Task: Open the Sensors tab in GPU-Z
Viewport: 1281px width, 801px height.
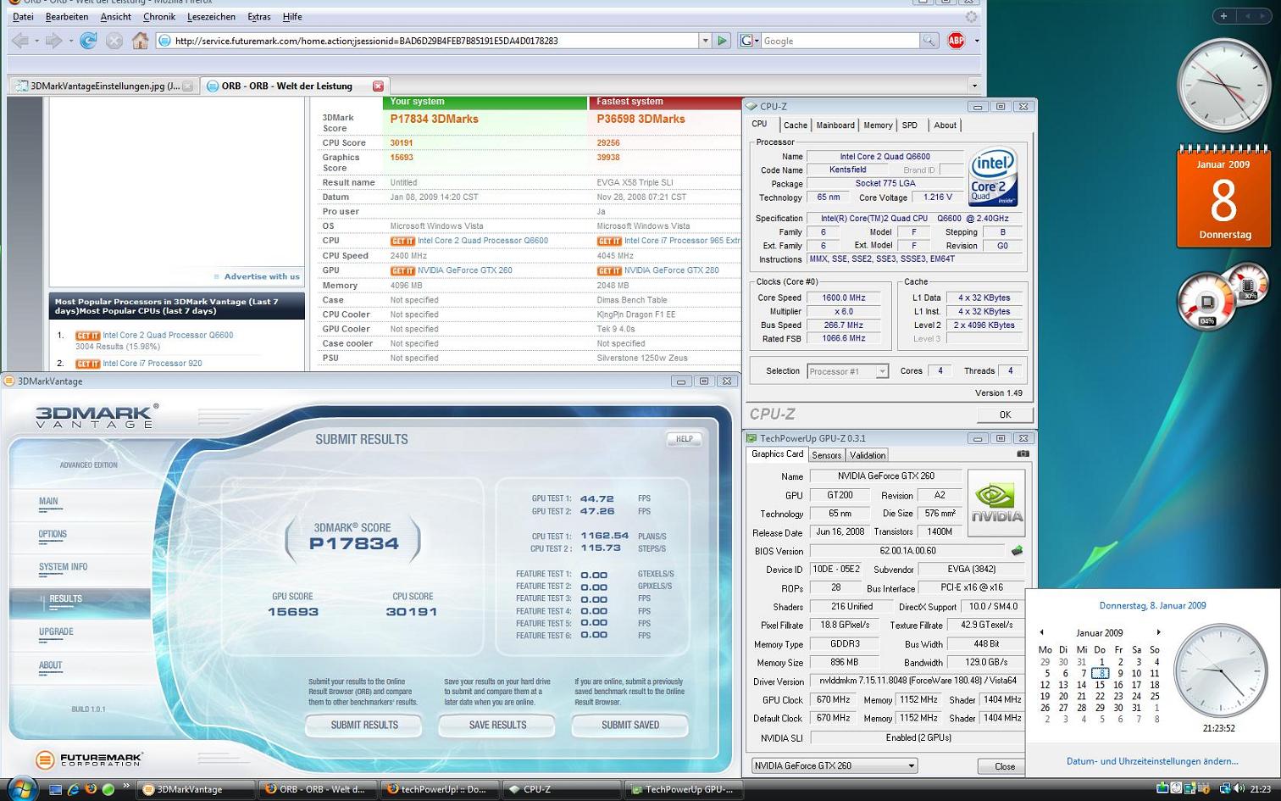Action: point(826,455)
